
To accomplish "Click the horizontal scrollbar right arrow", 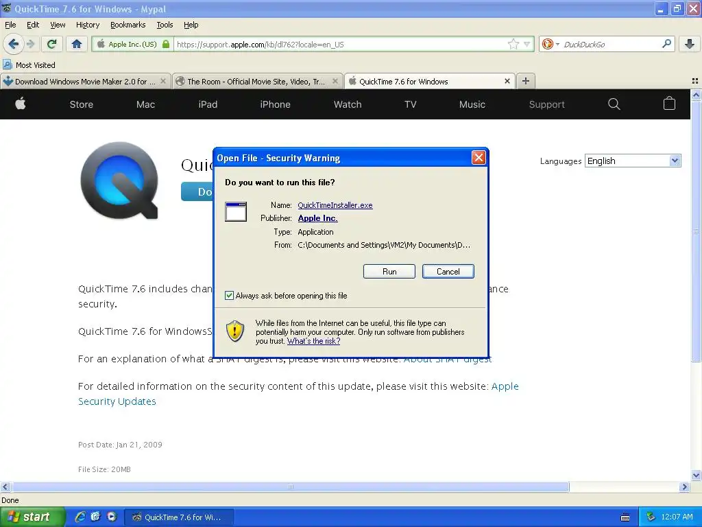I will (684, 487).
